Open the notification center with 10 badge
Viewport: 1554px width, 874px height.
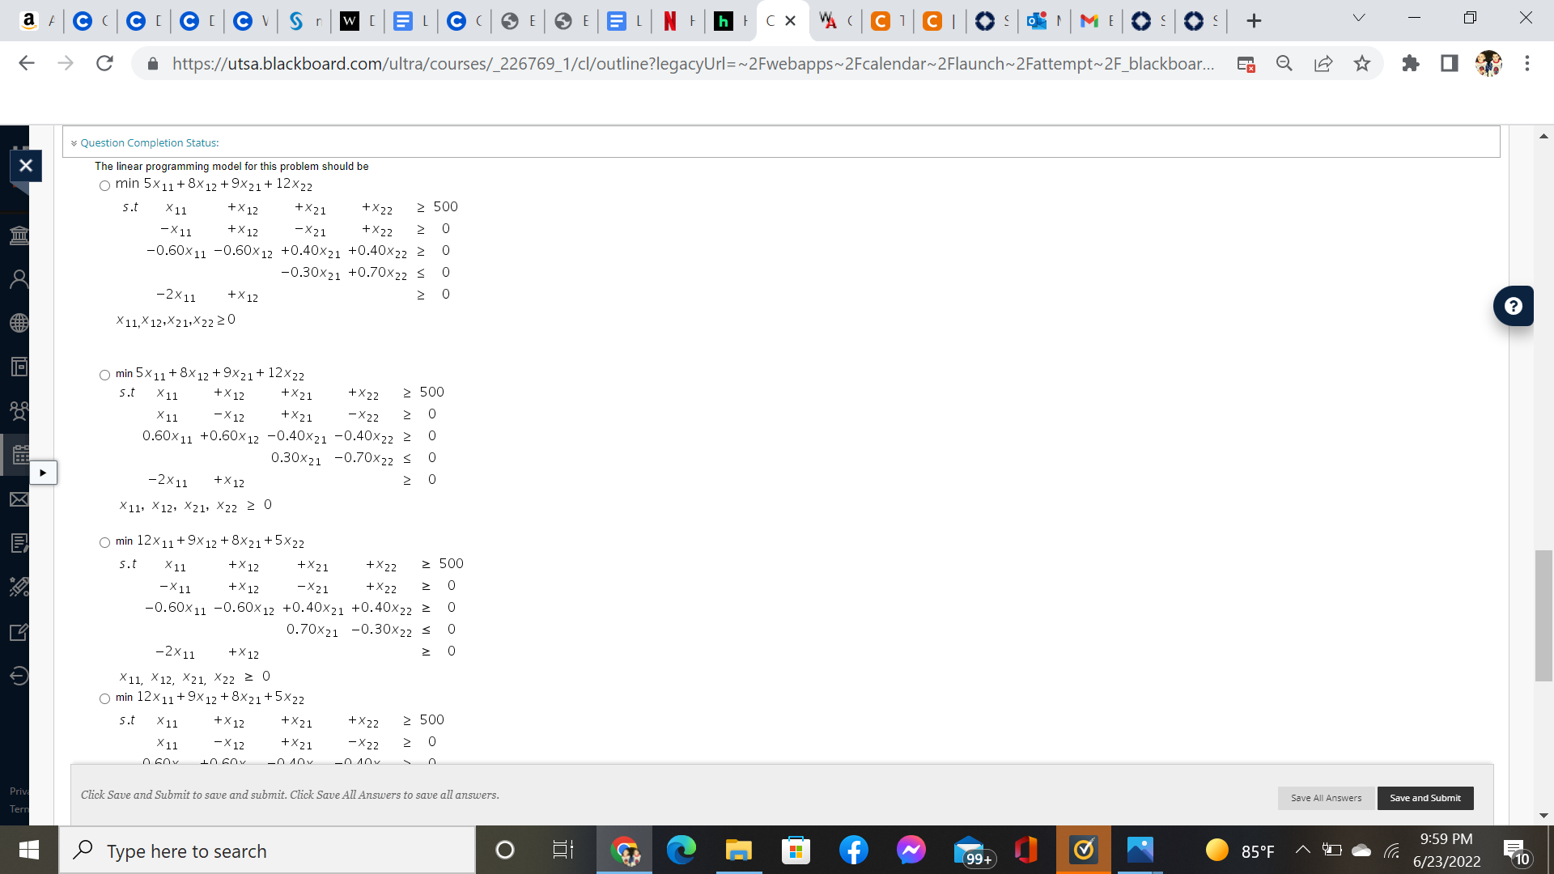click(x=1516, y=851)
